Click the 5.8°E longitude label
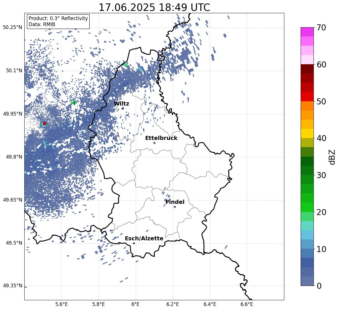Screen dimensions: 339x310 point(98,304)
